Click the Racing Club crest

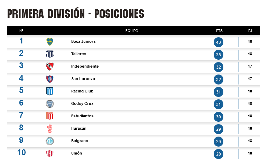50,91
